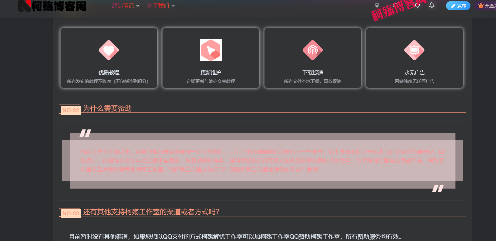Open the notification bell
The width and height of the screenshot is (496, 241).
point(432,5)
